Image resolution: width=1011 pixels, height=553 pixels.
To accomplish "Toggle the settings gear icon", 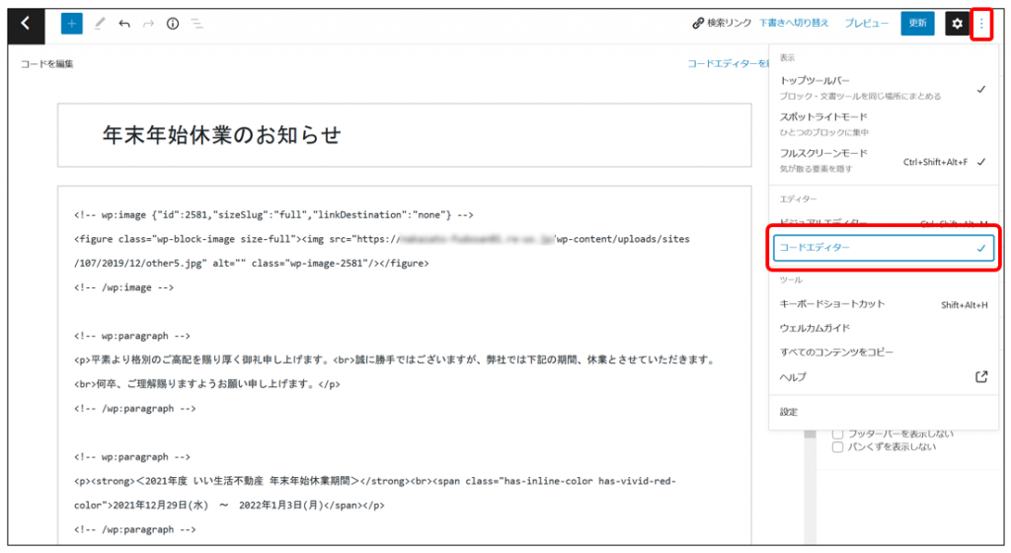I will tap(956, 24).
